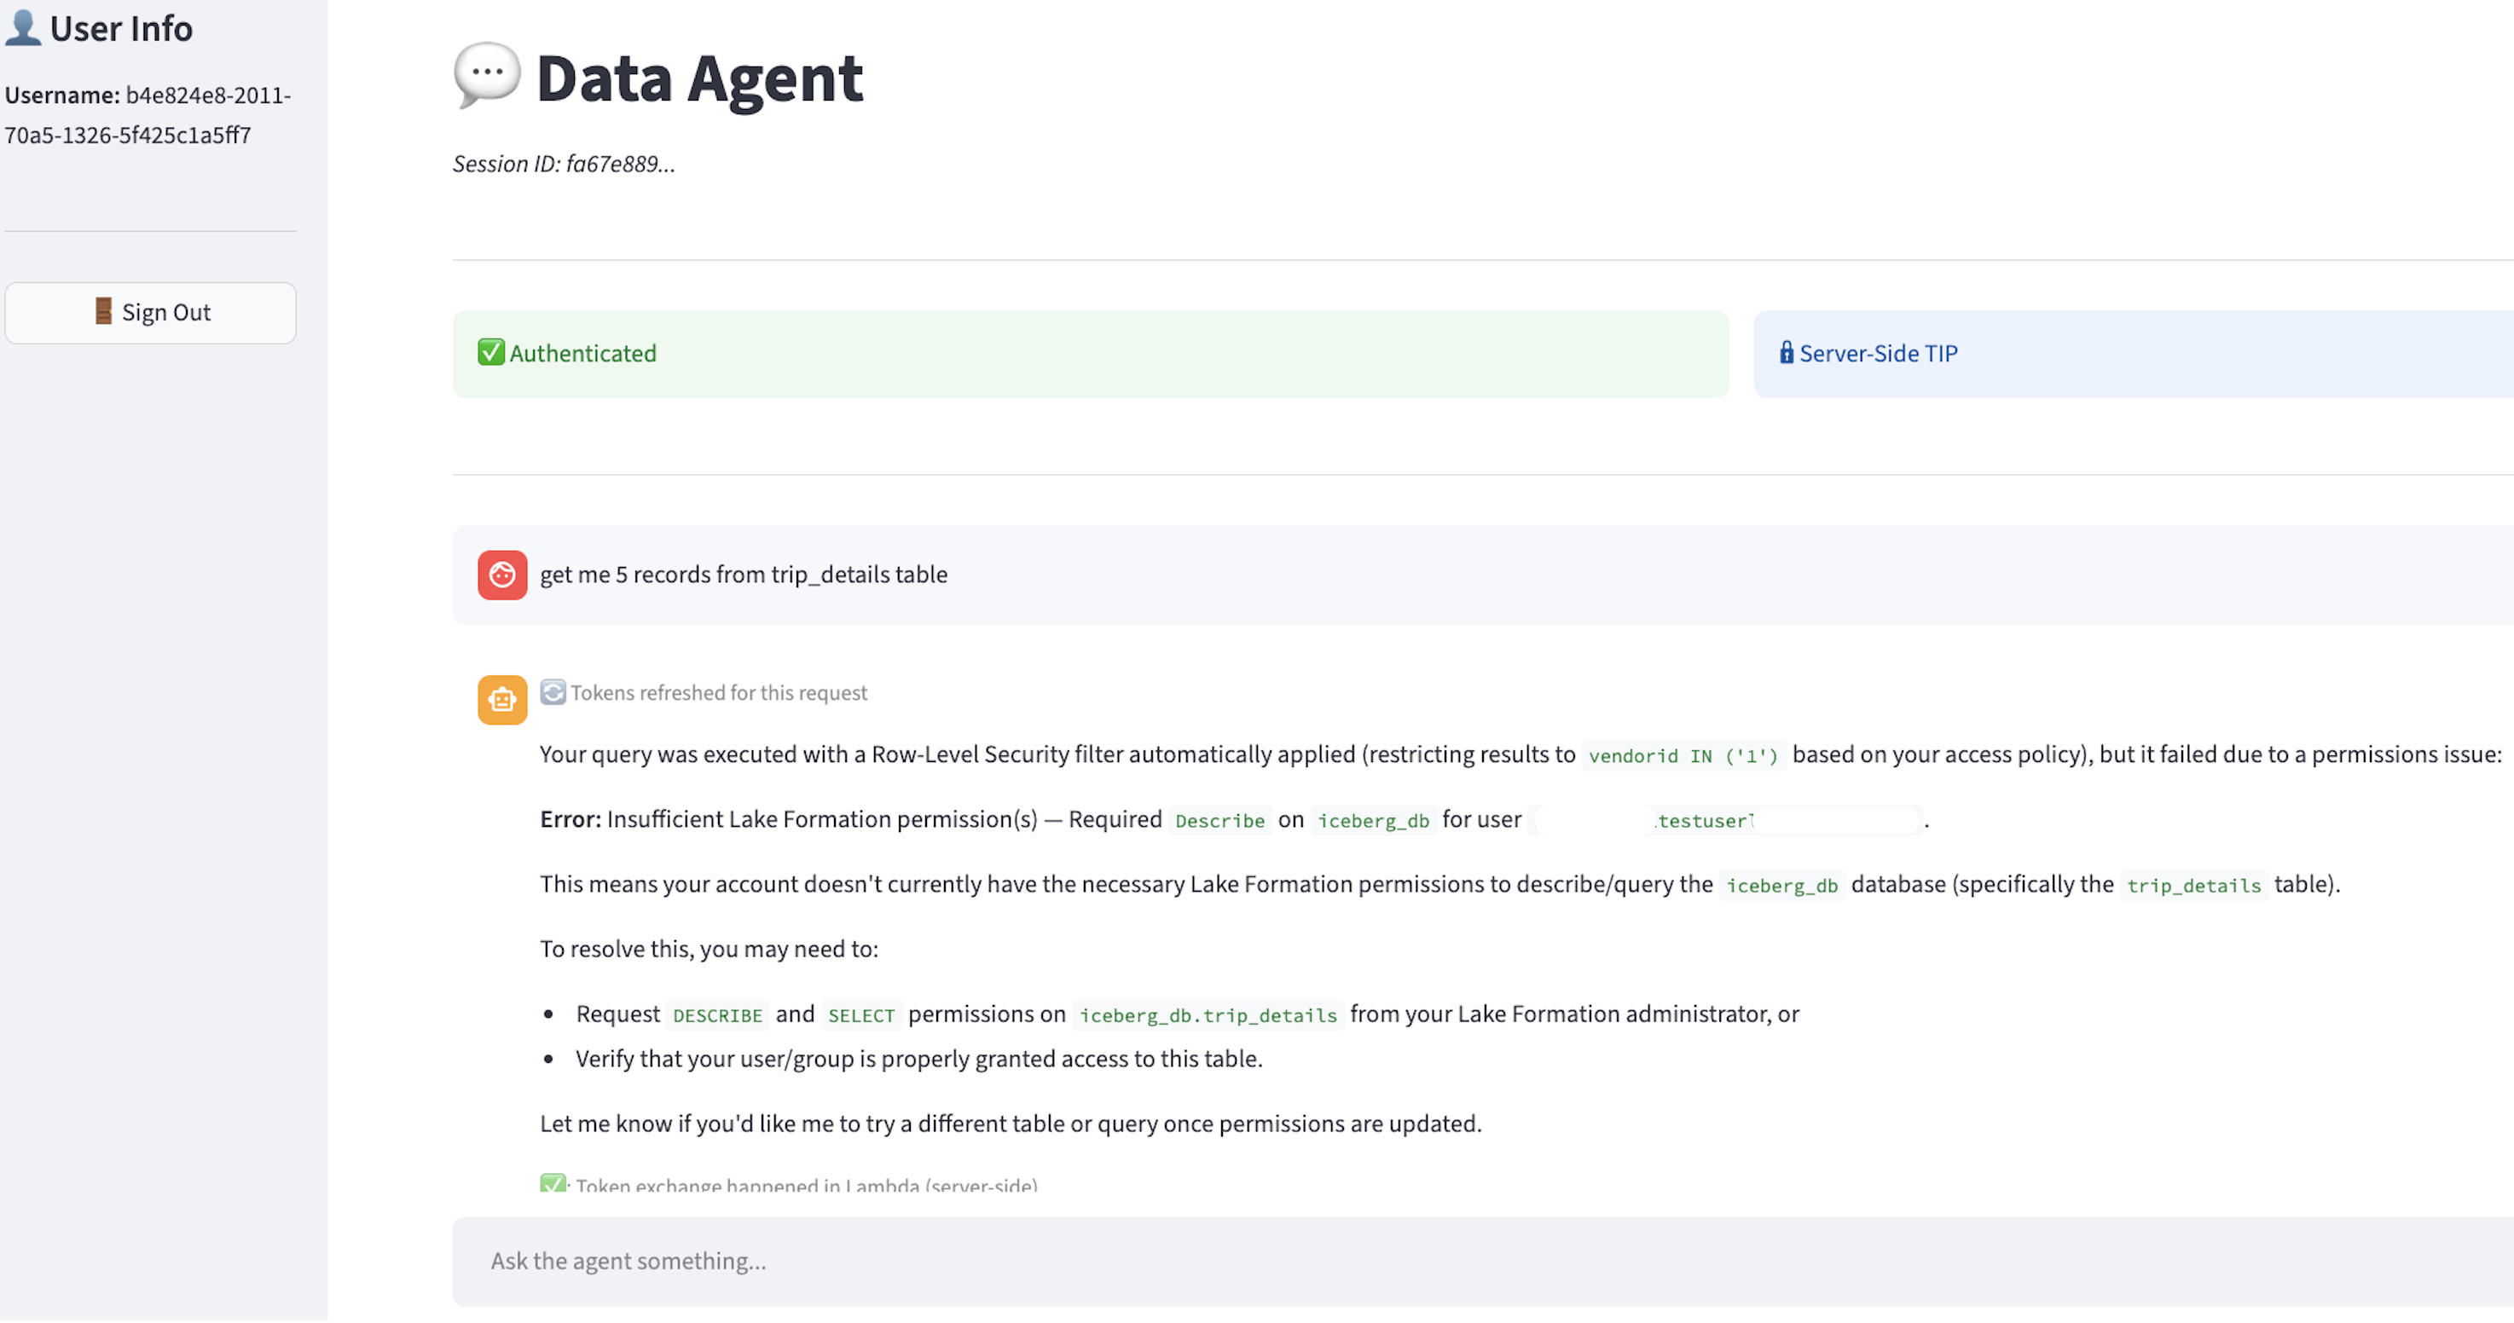
Task: Click the 'Let me know if you'd like me to try' sentence
Action: tap(1011, 1124)
